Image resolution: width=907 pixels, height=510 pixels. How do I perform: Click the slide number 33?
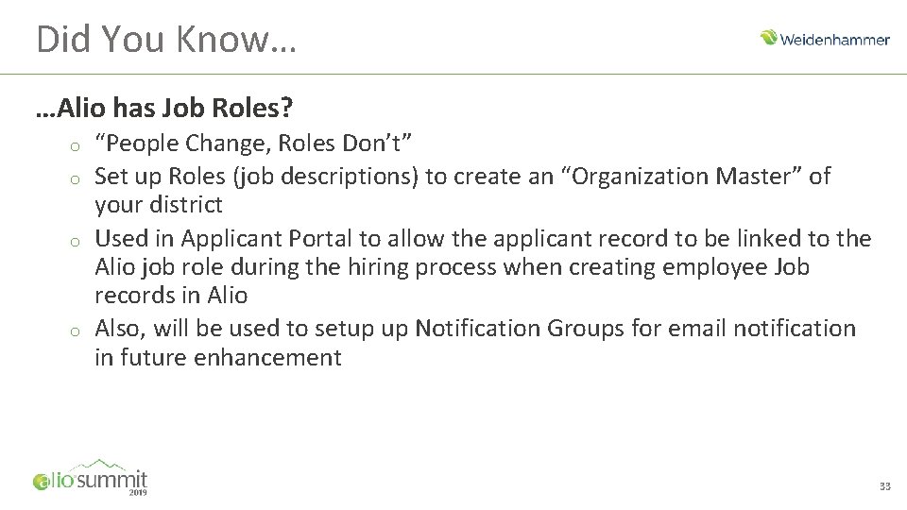coord(884,486)
